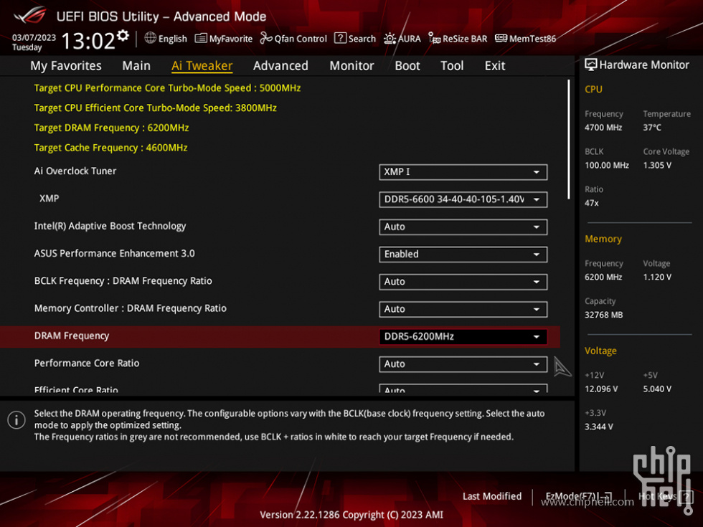The image size is (703, 527).
Task: Click the 3.344 V reading
Action: pos(599,427)
